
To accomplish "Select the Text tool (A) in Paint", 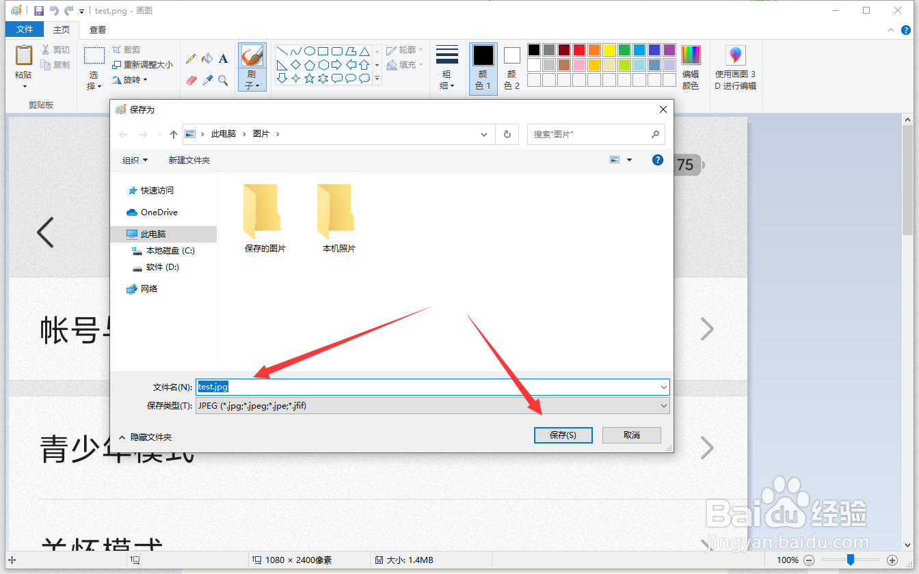I will click(x=223, y=59).
